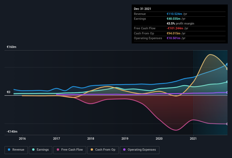The image size is (232, 158).
Task: Click the -€140m y-axis label
Action: [x=12, y=131]
